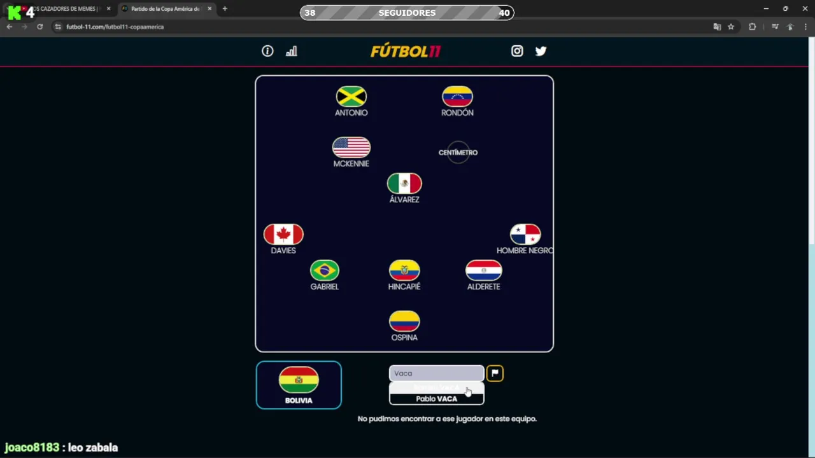Choose Pablo VACA from suggestions
Viewport: 815px width, 458px height.
click(437, 399)
